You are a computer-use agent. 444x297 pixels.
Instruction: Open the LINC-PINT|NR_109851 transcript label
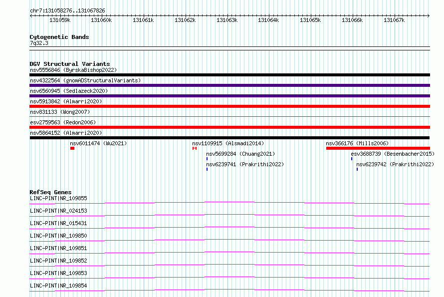pyautogui.click(x=58, y=248)
